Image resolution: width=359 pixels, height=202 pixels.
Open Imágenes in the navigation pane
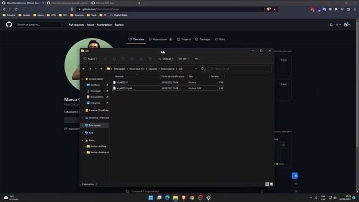(95, 103)
